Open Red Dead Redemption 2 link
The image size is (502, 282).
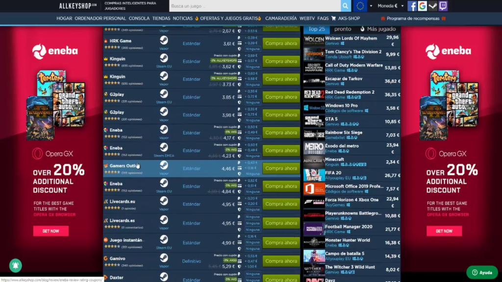click(350, 92)
